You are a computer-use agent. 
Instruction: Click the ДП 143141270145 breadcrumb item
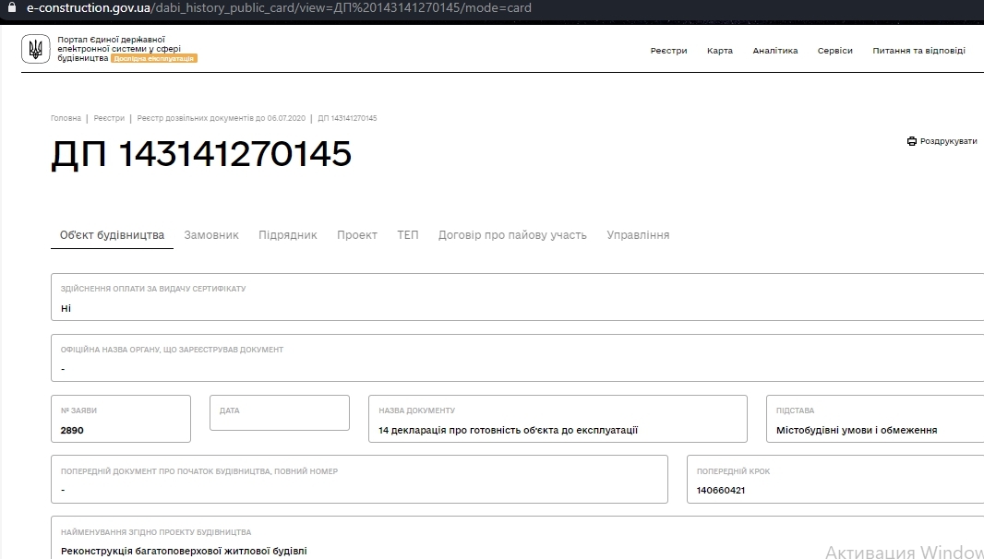(347, 118)
